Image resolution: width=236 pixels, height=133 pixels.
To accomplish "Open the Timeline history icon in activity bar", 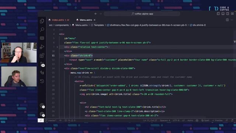I will 42,81.
